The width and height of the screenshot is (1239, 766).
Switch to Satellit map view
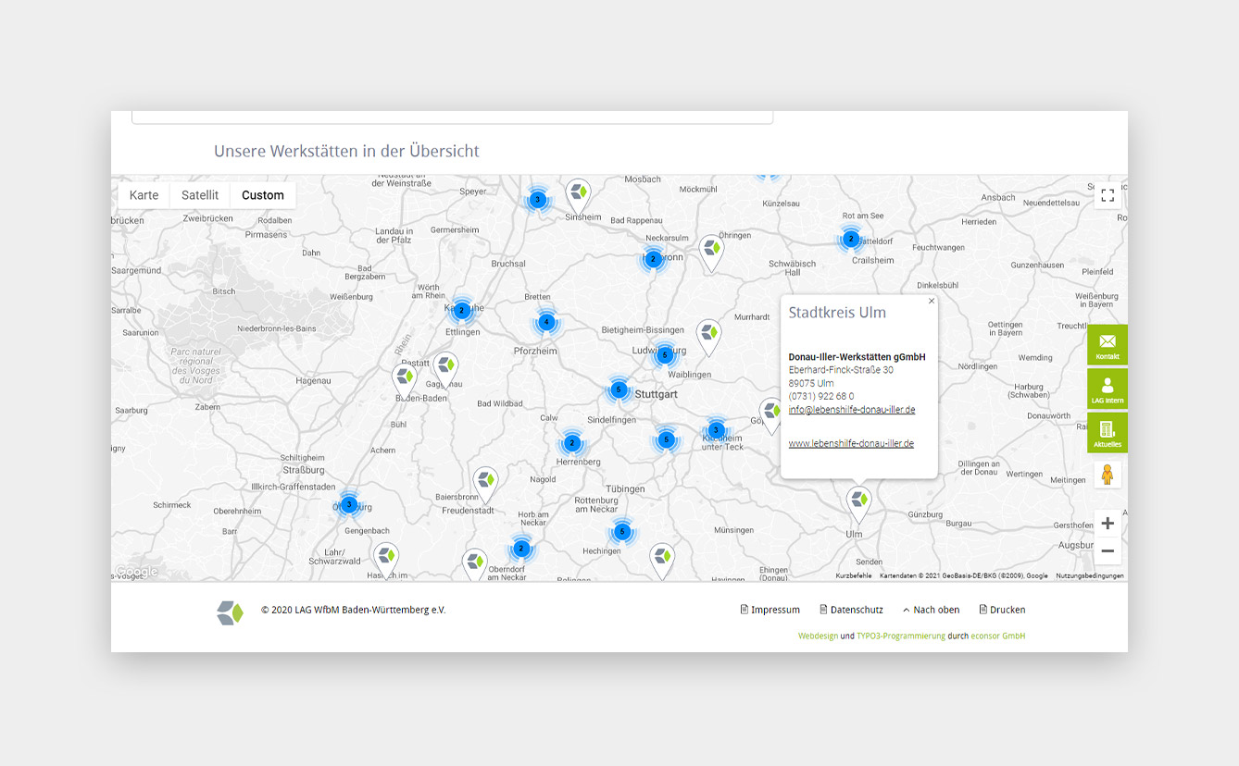(x=200, y=195)
